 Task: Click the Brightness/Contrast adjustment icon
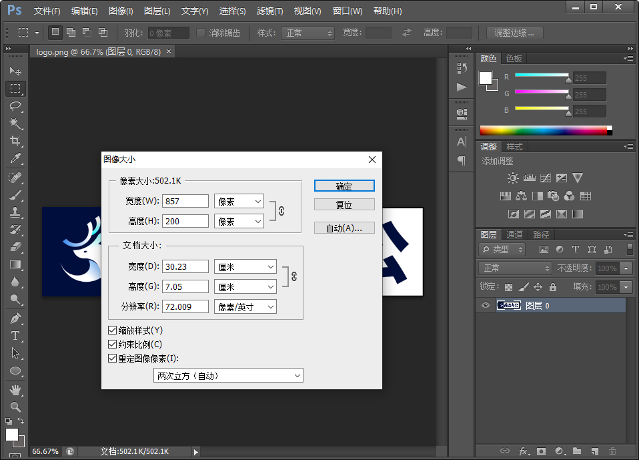pyautogui.click(x=512, y=178)
